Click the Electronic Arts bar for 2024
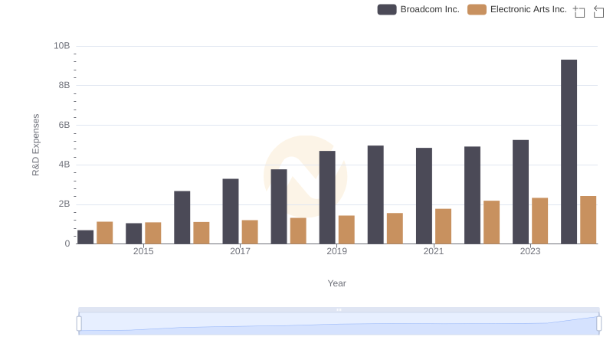Image resolution: width=613 pixels, height=353 pixels. (x=588, y=221)
